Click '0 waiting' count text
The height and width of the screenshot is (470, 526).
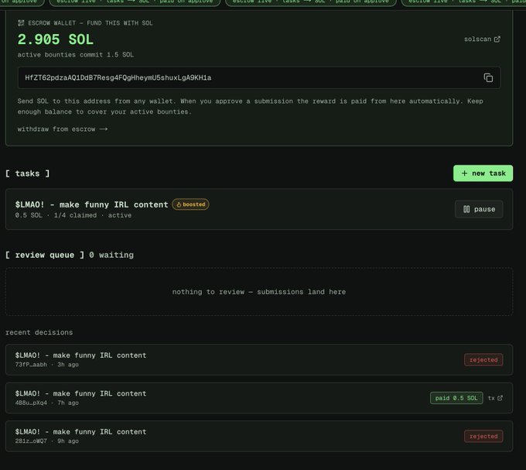(111, 255)
